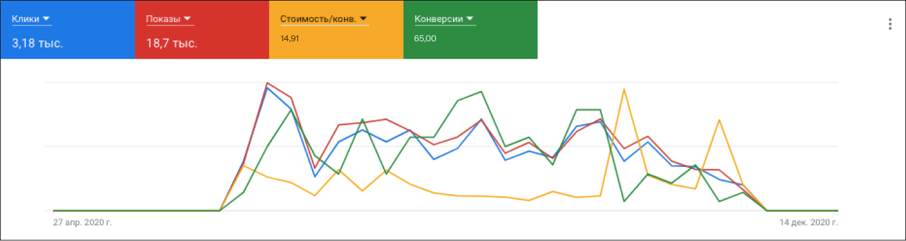
Task: Open the three-dot more options menu
Action: point(890,24)
